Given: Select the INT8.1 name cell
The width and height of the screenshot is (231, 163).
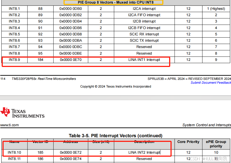Looking at the screenshot, I should tap(14, 9).
